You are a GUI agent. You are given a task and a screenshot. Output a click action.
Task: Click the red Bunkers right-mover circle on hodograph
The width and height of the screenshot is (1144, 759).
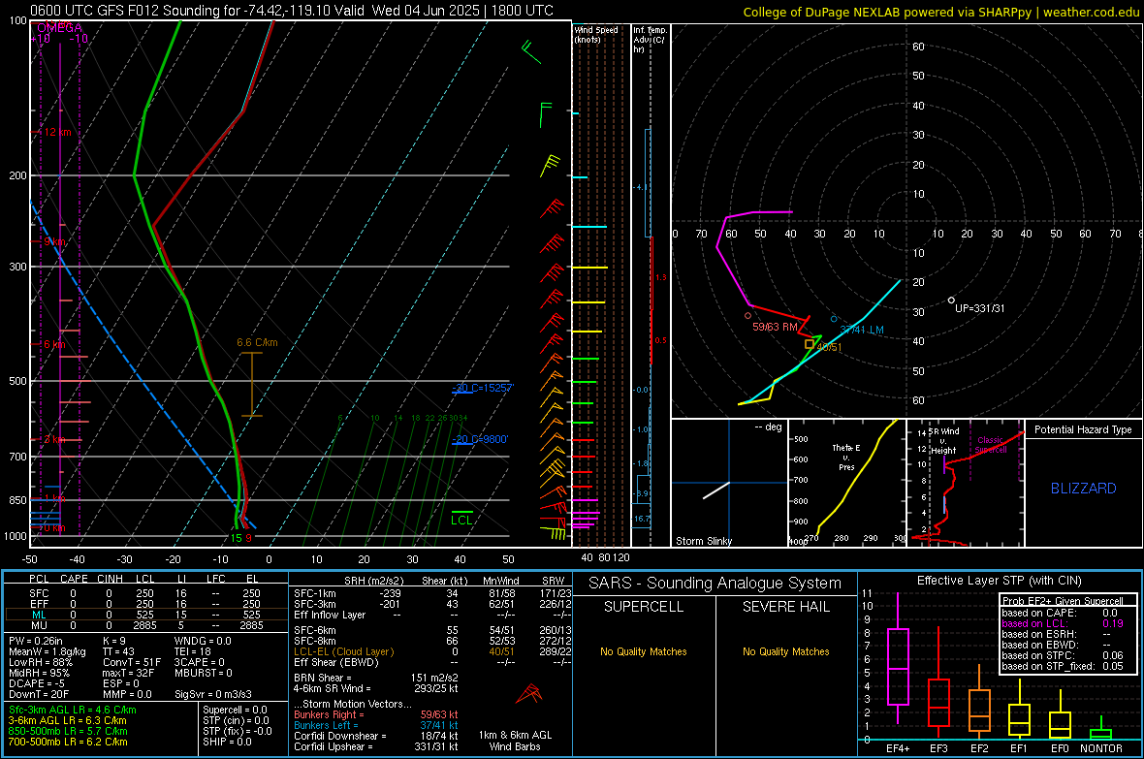(x=747, y=316)
